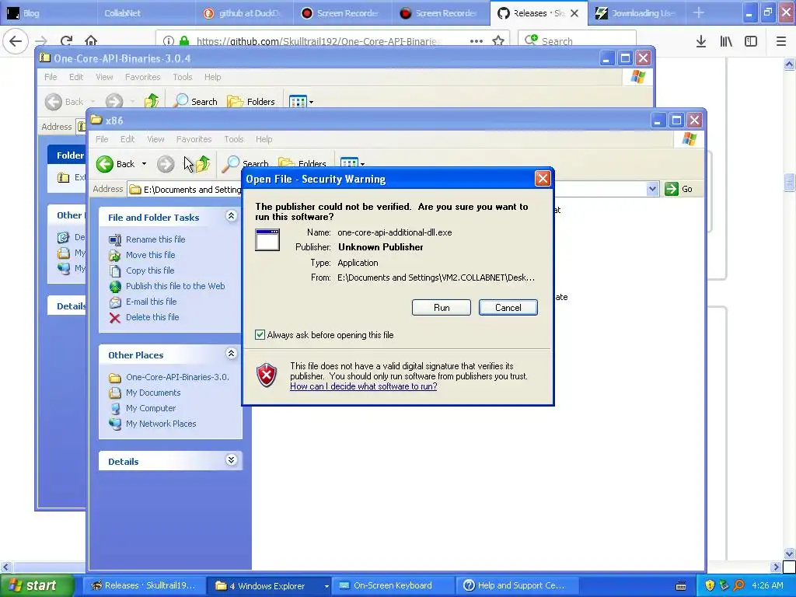Open Back history dropdown in x86 window
The height and width of the screenshot is (597, 796).
pos(144,164)
